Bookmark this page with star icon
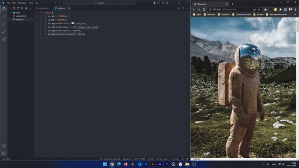This screenshot has width=299, height=168. 259,9
